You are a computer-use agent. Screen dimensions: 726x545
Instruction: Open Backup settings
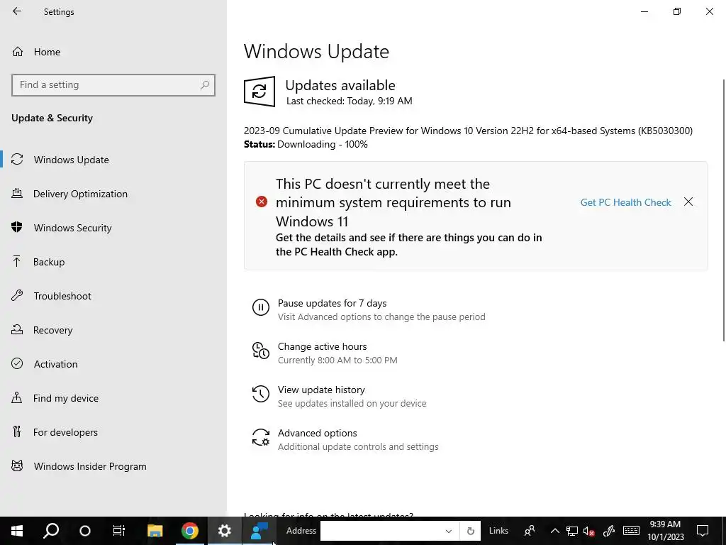tap(49, 262)
